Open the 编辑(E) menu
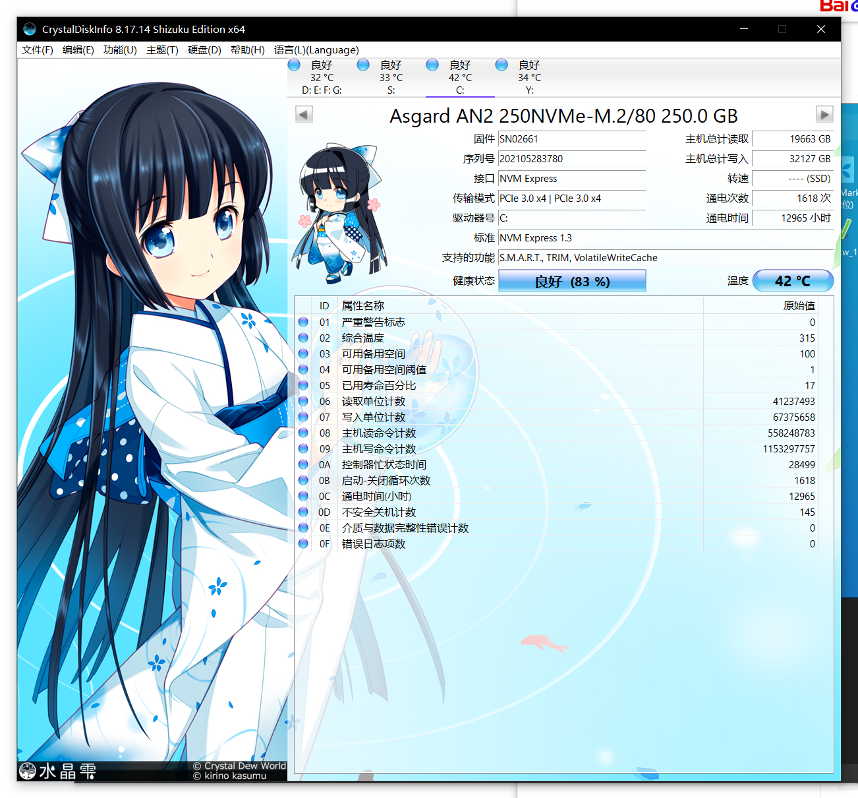Screen dimensions: 858x798 (x=78, y=50)
